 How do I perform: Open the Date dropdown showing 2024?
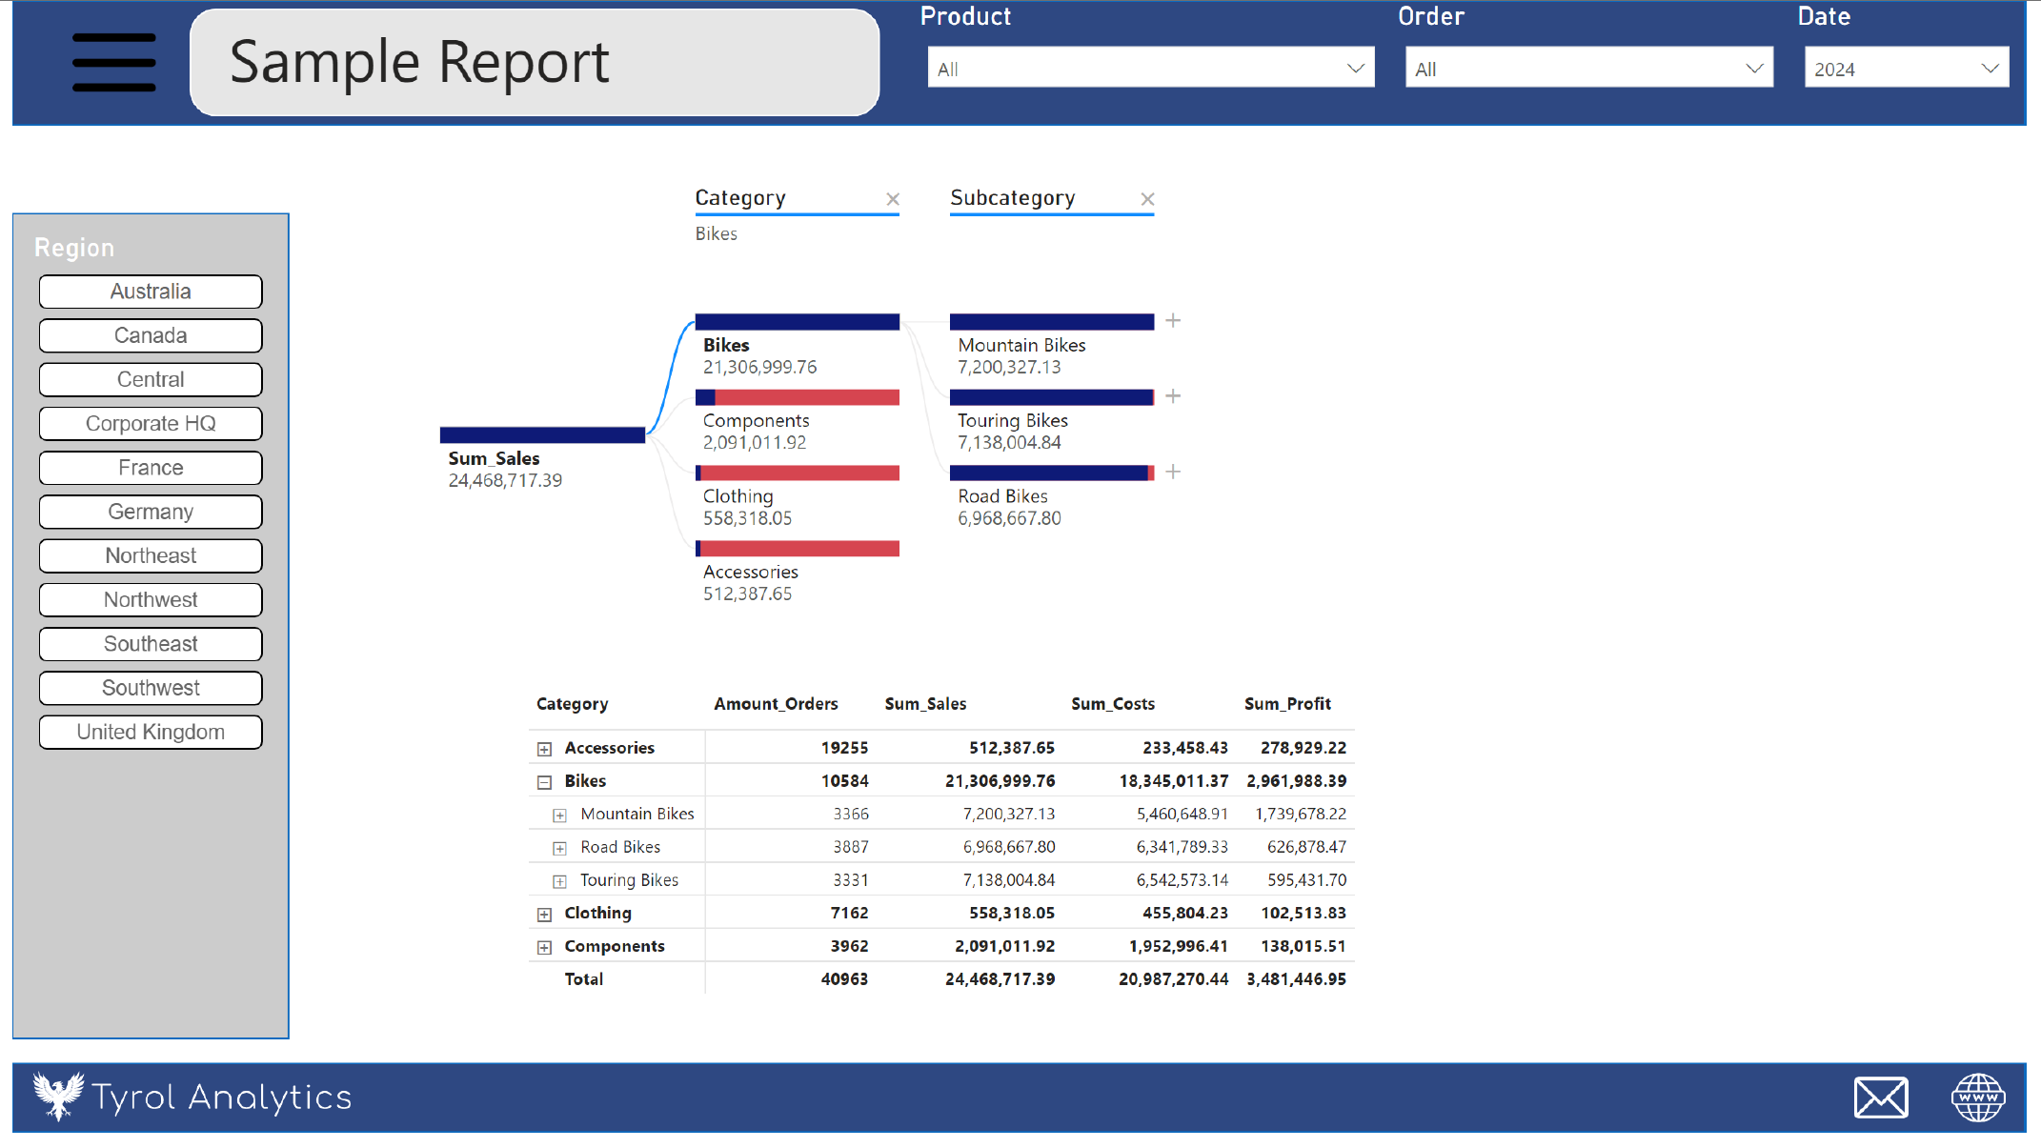tap(1906, 69)
